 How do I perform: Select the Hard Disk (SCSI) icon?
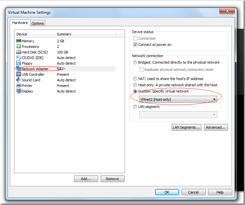[x=19, y=52]
